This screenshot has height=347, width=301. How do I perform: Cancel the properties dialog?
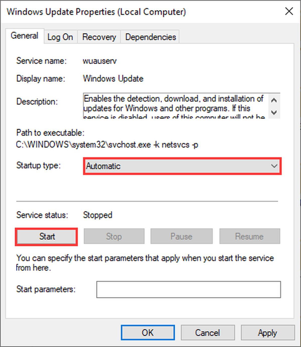click(x=208, y=333)
